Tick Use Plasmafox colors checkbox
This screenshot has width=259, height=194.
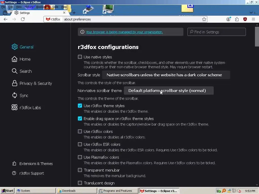80,157
